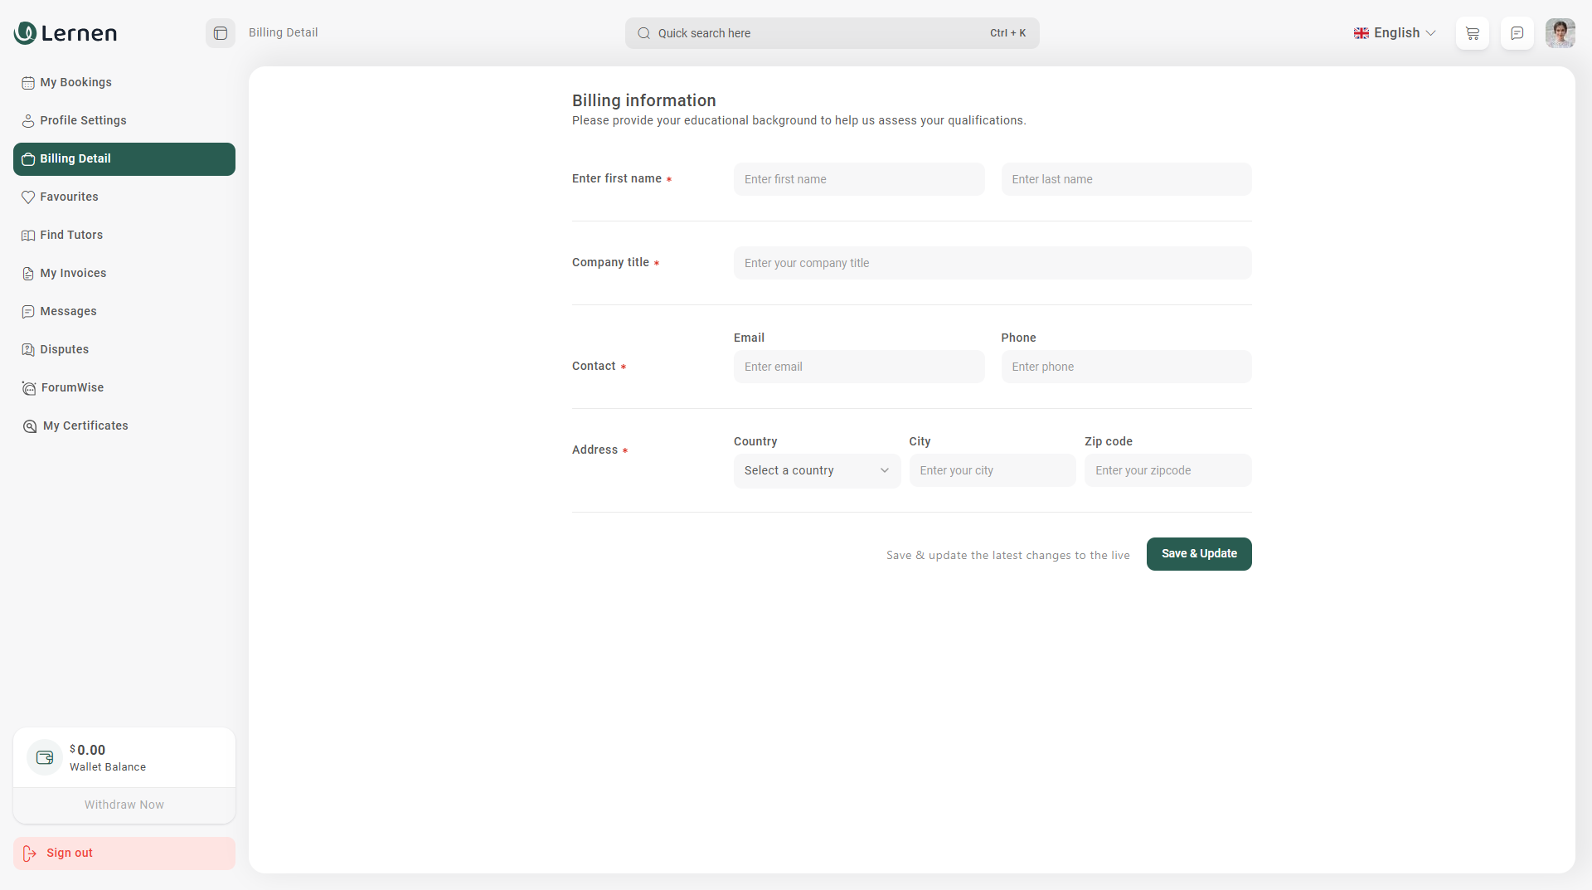Click the Save & Update button

pos(1199,553)
